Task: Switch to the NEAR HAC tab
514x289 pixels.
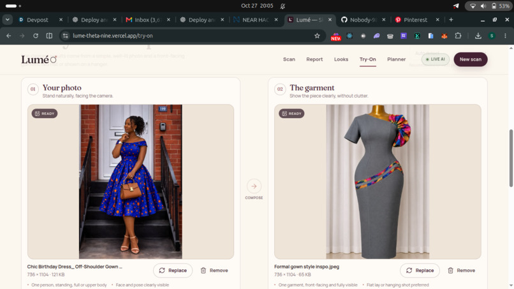Action: [255, 20]
